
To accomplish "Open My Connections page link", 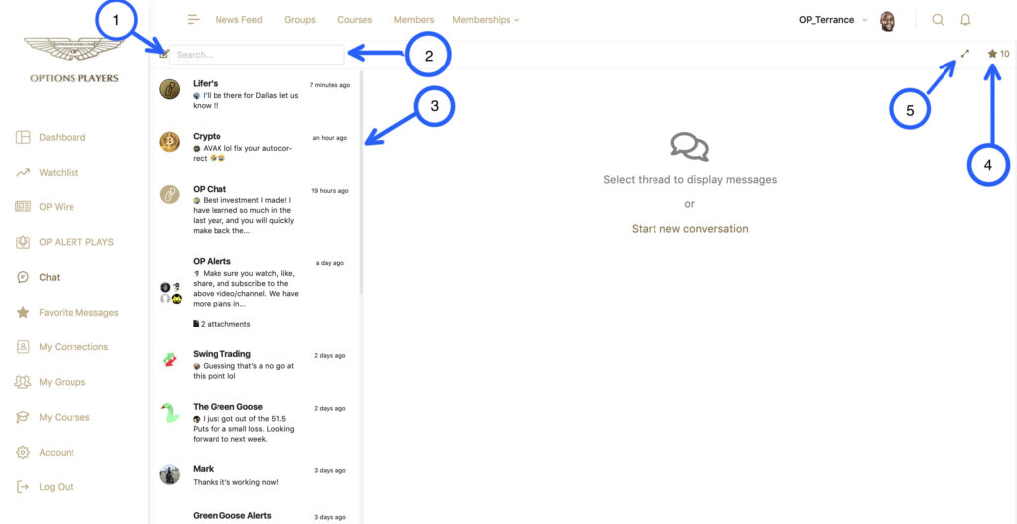I will pyautogui.click(x=73, y=347).
